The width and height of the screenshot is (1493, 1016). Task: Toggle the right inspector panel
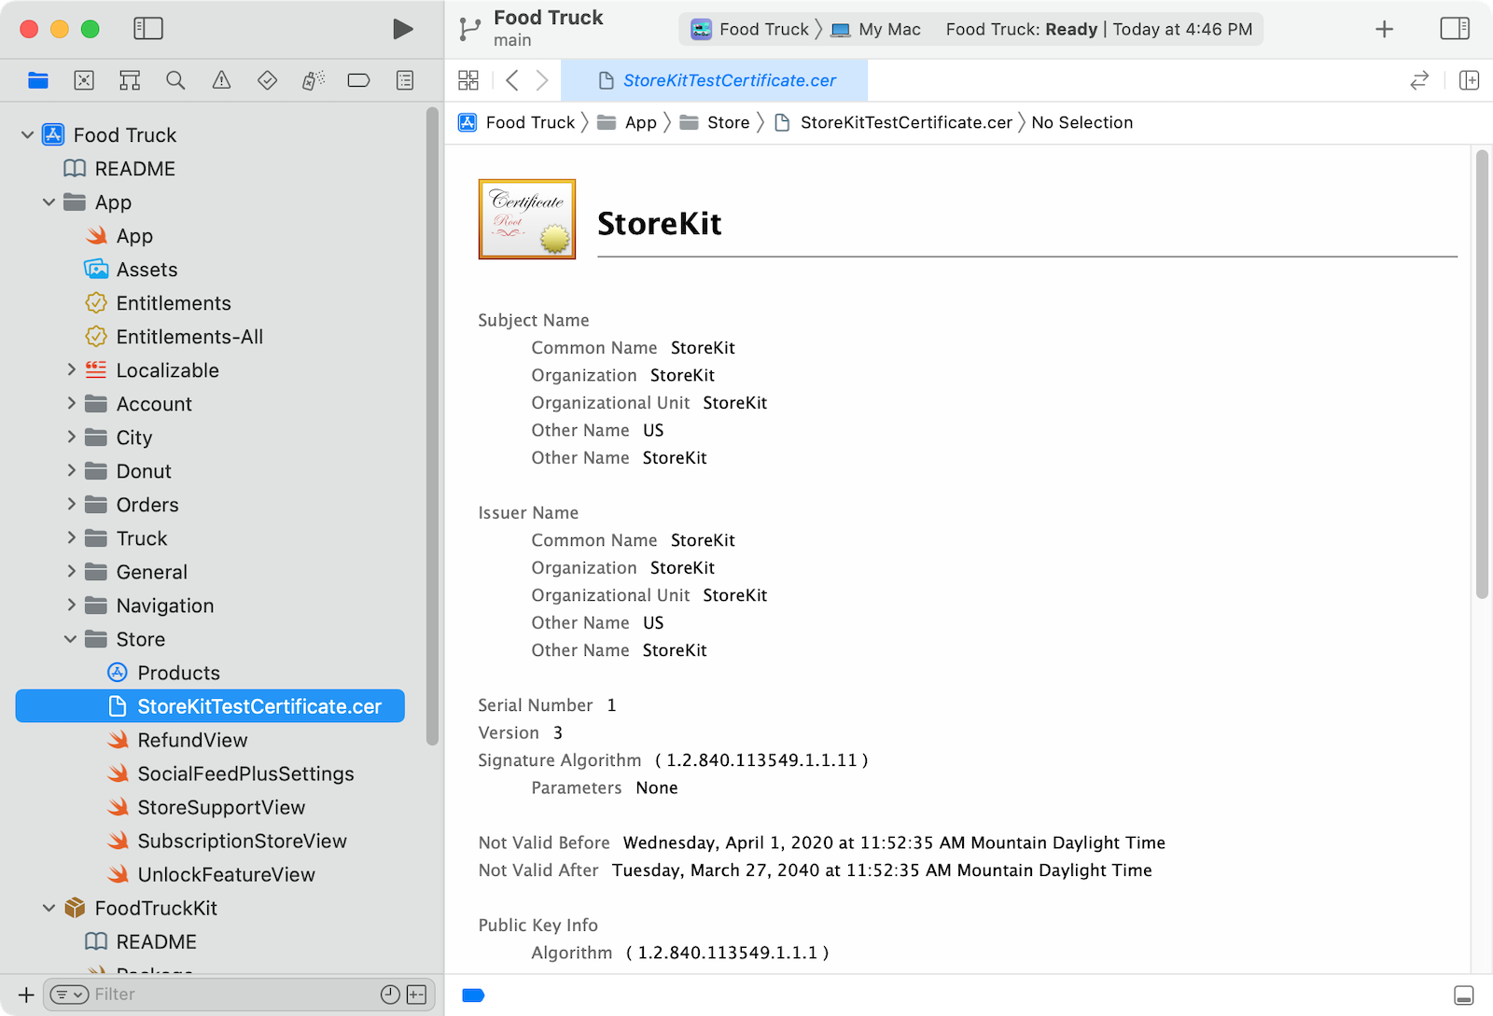pos(1454,29)
